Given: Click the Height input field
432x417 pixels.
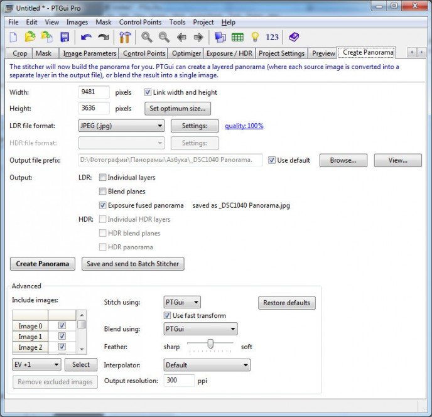Looking at the screenshot, I should [x=94, y=108].
